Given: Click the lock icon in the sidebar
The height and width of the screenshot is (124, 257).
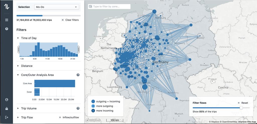Looking at the screenshot, I should [7, 109].
